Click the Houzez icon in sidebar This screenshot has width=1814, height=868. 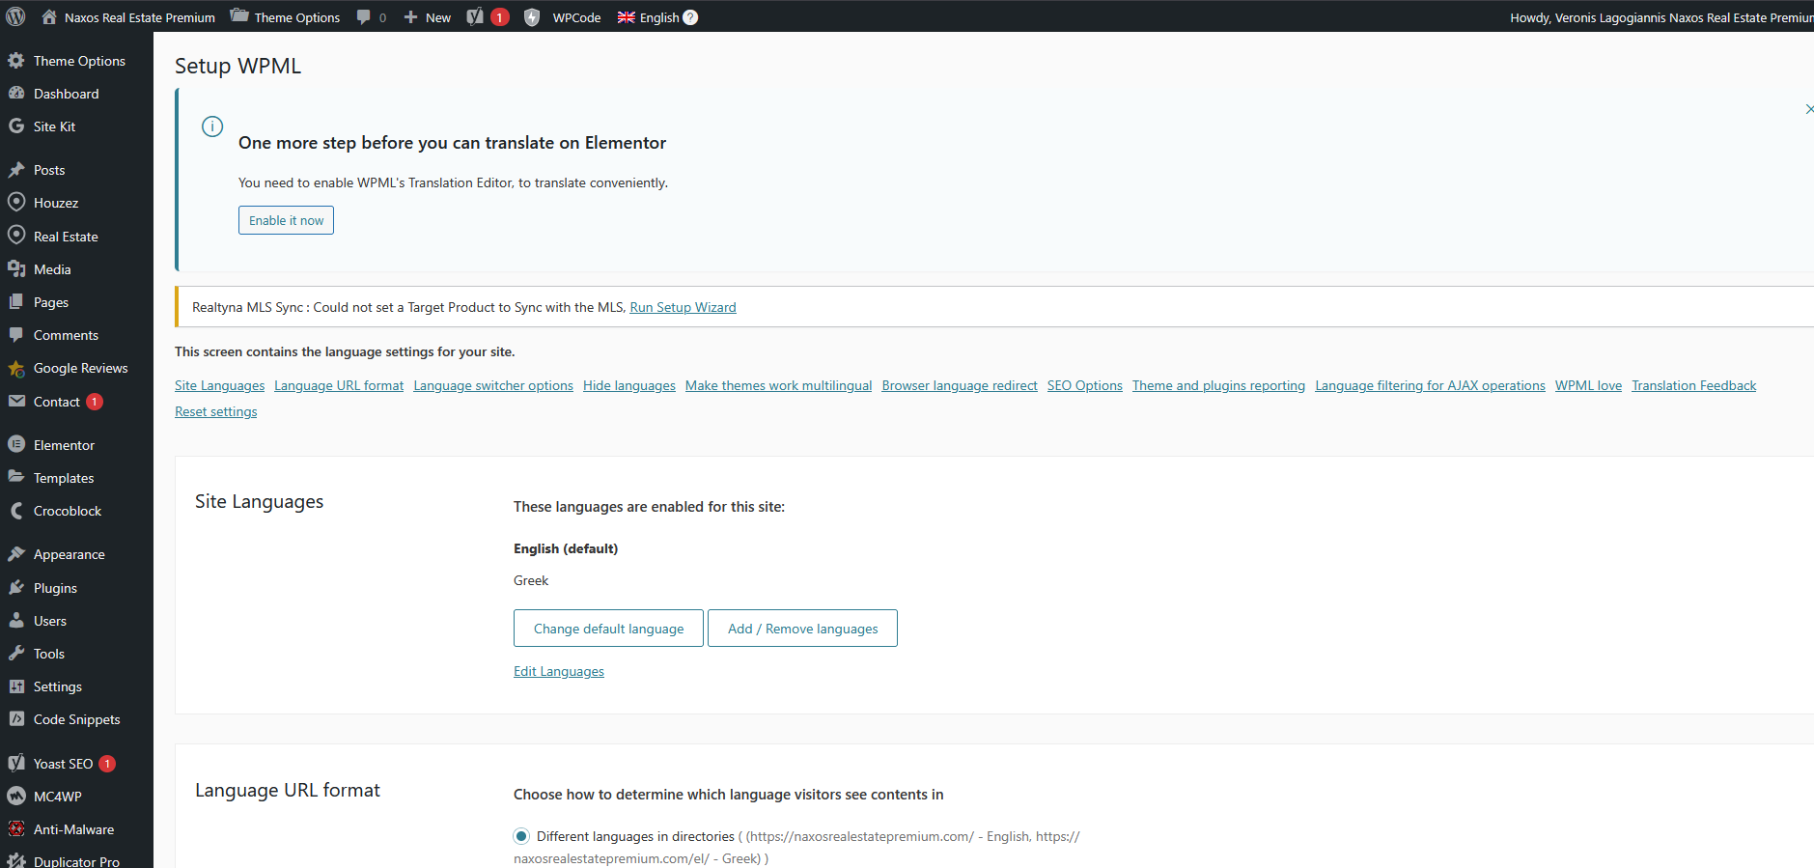pyautogui.click(x=16, y=202)
